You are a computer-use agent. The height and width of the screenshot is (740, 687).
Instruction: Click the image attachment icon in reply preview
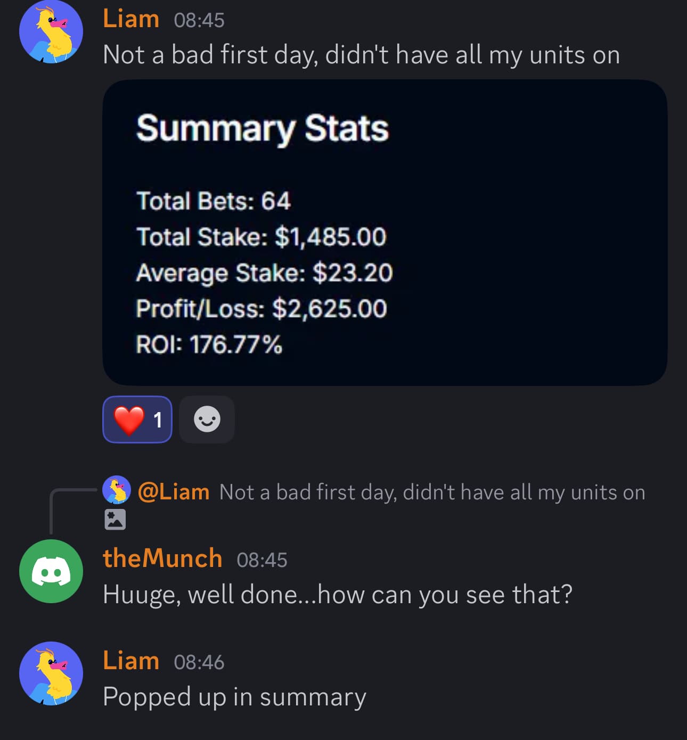pyautogui.click(x=115, y=519)
